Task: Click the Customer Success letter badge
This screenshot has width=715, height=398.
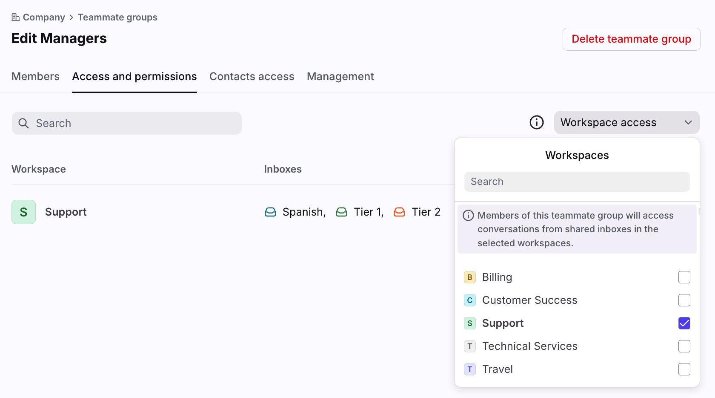Action: click(x=469, y=300)
